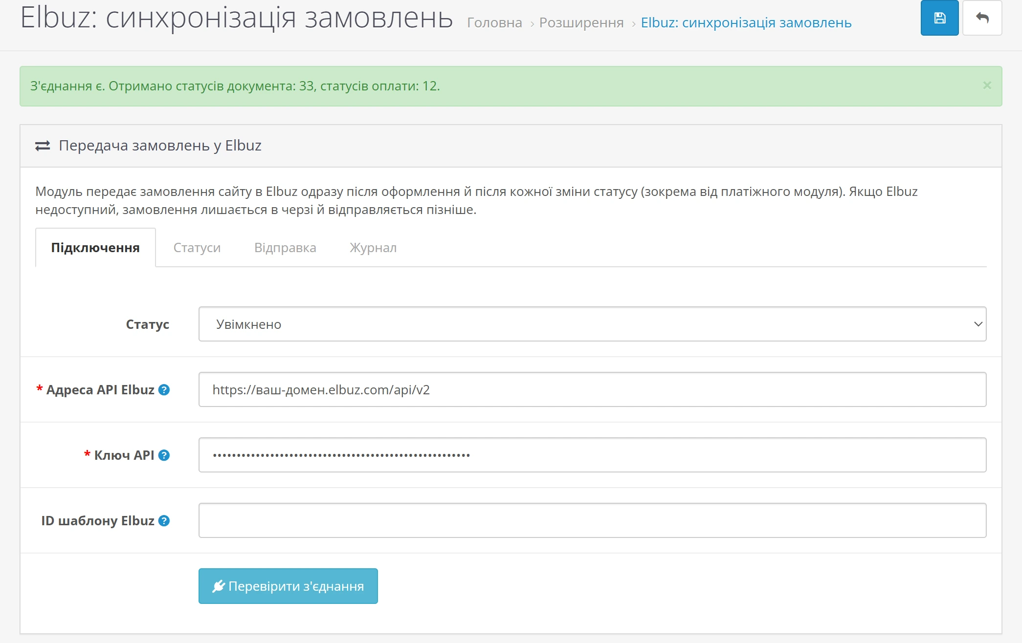Image resolution: width=1022 pixels, height=643 pixels.
Task: Click the Передача замовлень у Elbuz heading
Action: 160,146
